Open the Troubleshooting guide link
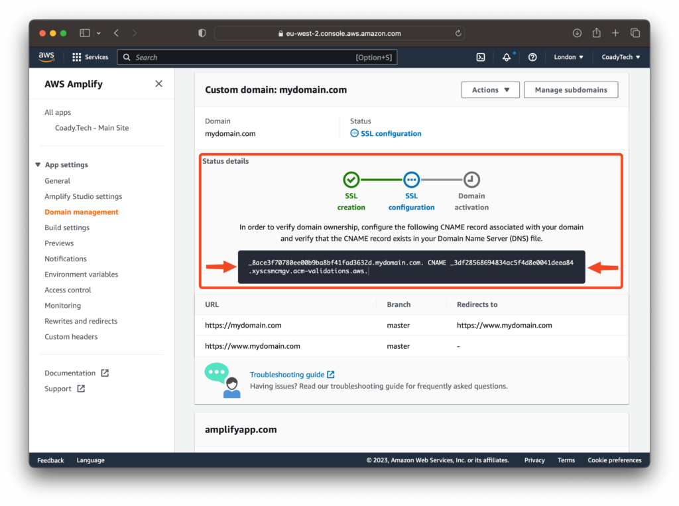 292,374
